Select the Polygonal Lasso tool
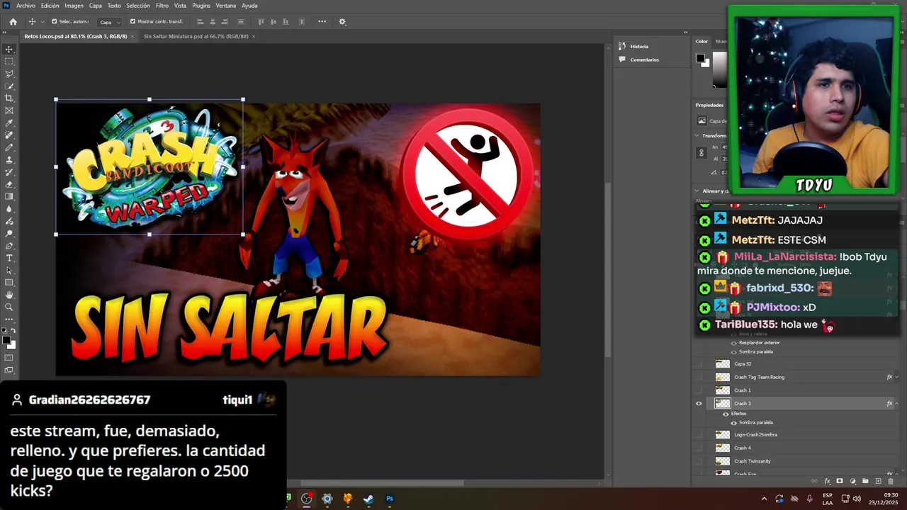The width and height of the screenshot is (907, 510). pos(9,74)
